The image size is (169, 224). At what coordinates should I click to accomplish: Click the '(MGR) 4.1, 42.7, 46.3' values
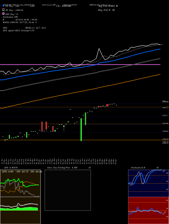(35, 28)
